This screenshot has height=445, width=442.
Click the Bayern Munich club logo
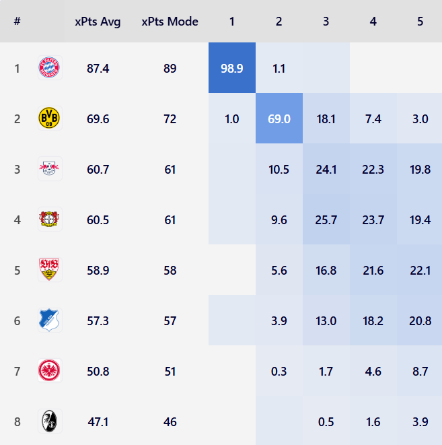tap(50, 67)
